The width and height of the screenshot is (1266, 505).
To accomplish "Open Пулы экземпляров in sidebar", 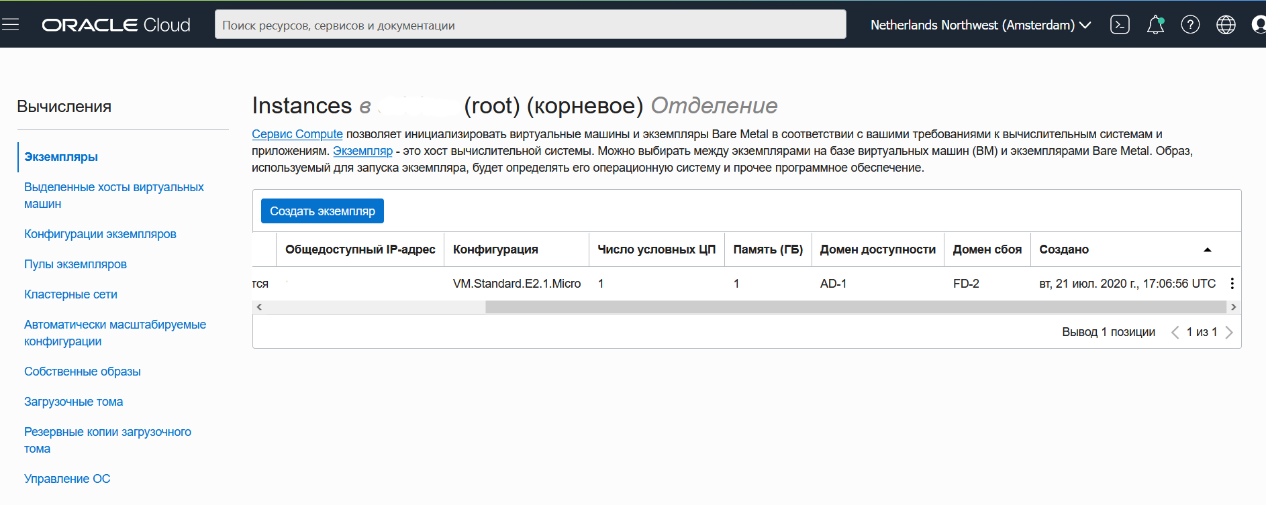I will click(75, 264).
